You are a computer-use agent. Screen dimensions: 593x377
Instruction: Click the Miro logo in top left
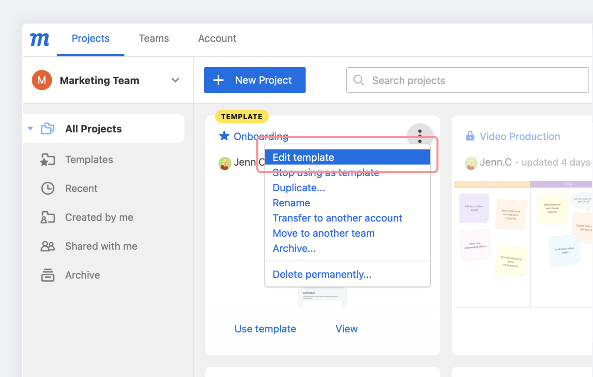pos(39,39)
